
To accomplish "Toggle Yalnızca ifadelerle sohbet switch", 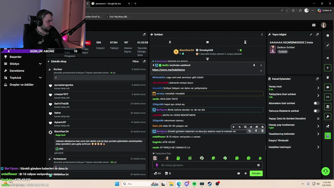I will pyautogui.click(x=316, y=111).
